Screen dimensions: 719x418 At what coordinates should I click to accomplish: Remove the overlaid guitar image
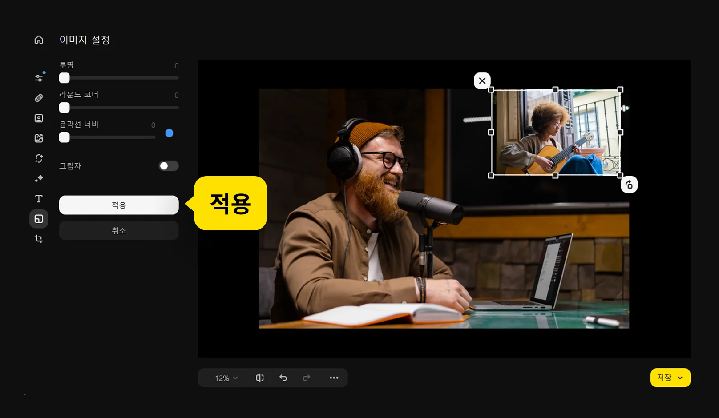point(482,81)
